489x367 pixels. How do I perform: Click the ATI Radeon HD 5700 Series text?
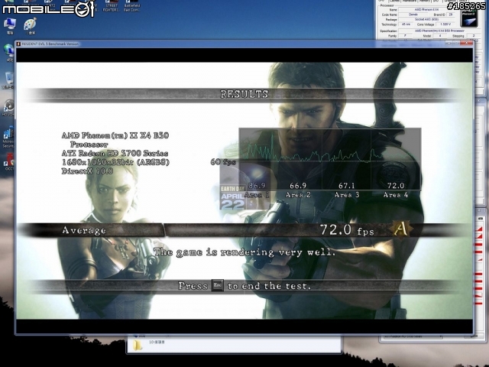115,153
